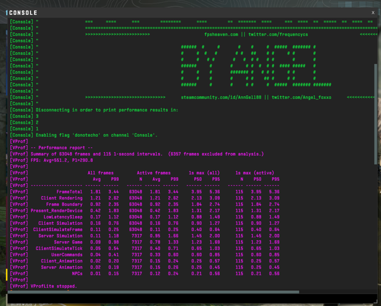Click the 'Server Simulation' row label
Image resolution: width=381 pixels, height=306 pixels.
[61, 236]
